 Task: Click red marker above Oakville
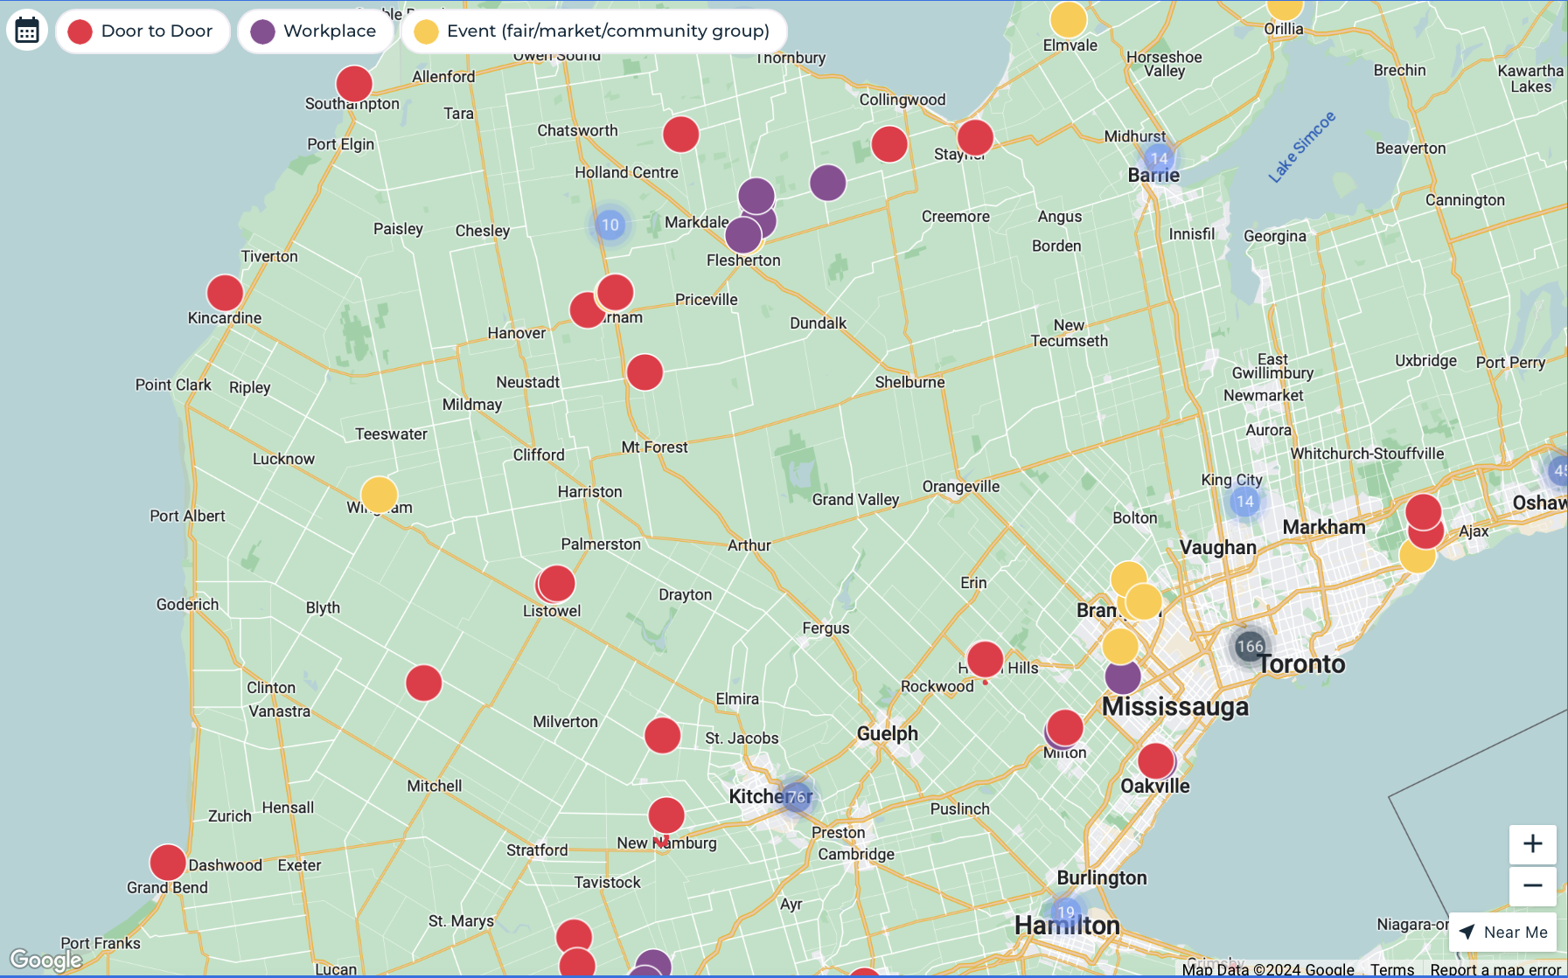click(x=1155, y=761)
